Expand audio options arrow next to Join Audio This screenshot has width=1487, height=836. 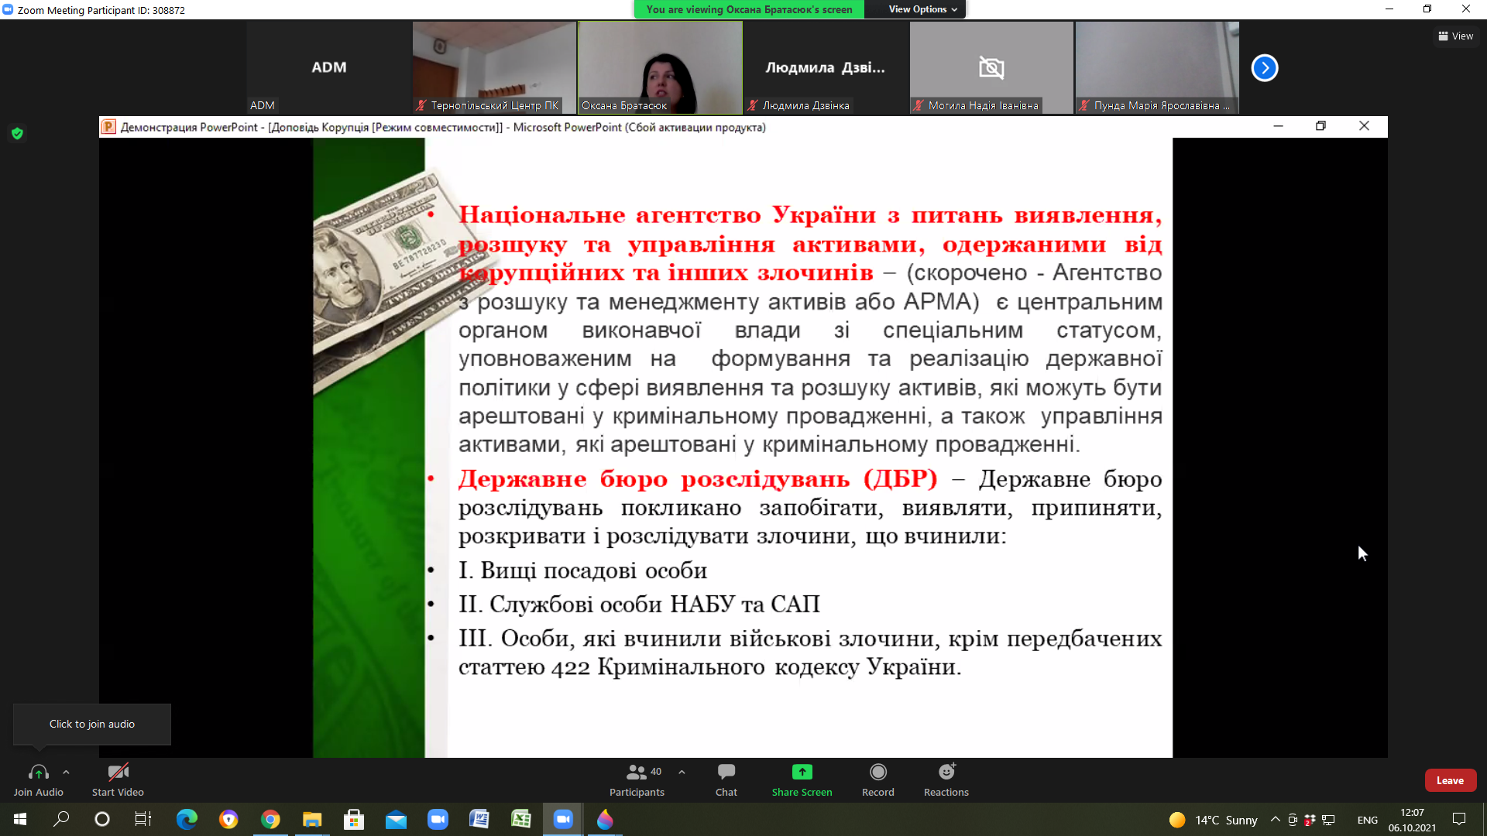66,772
